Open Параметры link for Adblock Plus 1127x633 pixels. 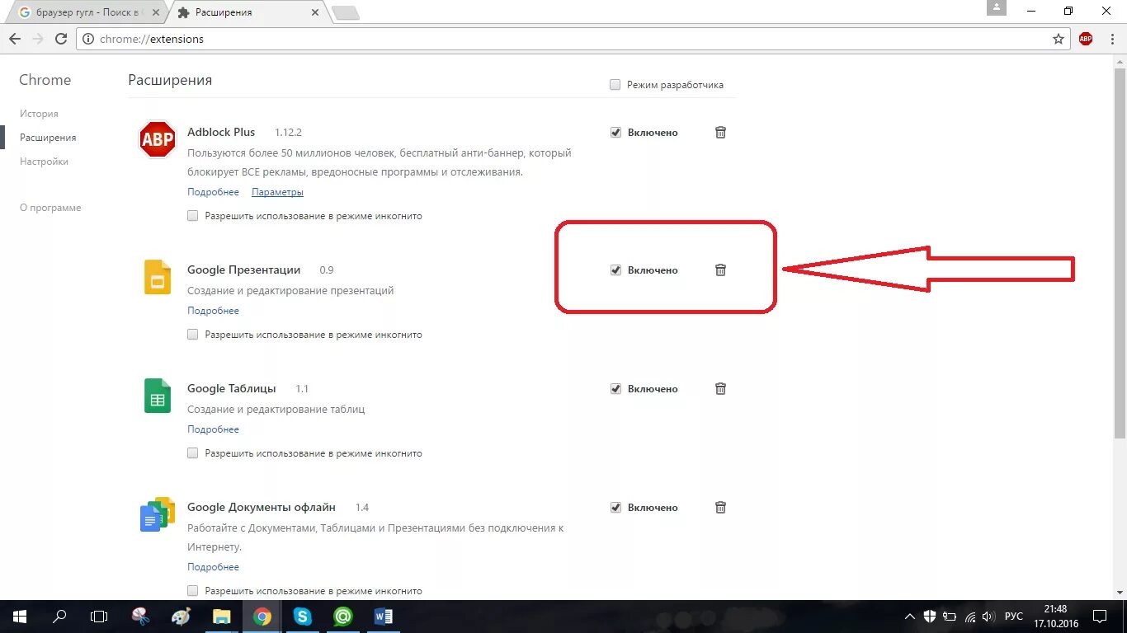click(277, 192)
